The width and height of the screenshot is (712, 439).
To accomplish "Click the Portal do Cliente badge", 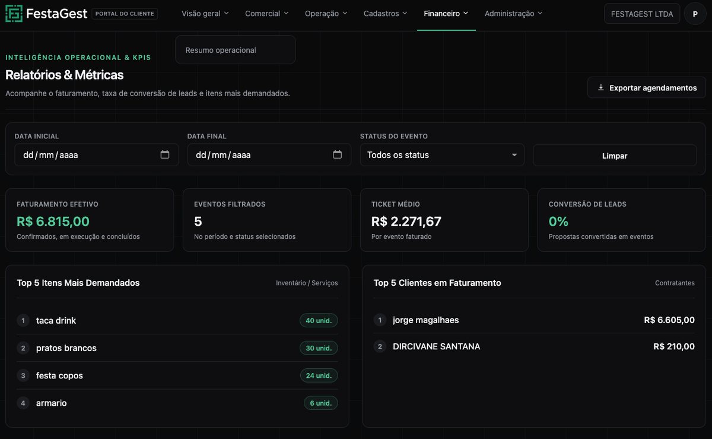I will pos(125,14).
